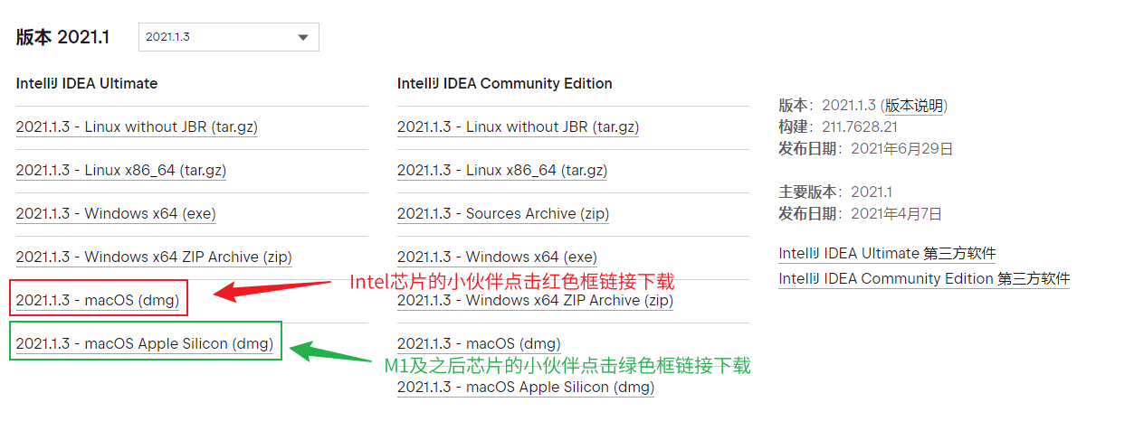This screenshot has width=1134, height=421.
Task: Download Community Windows x64 ZIP Archive
Action: coord(535,300)
